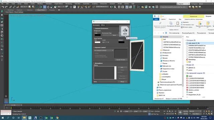Open the selection filter dropdown
The width and height of the screenshot is (214, 120).
24,7
